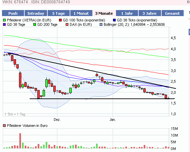Image resolution: width=190 pixels, height=152 pixels.
Task: Click the 1,5 price axis value
Action: click(173, 103)
